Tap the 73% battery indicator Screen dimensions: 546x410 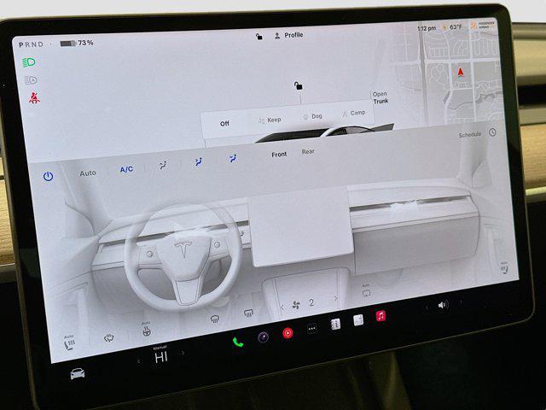tap(77, 44)
